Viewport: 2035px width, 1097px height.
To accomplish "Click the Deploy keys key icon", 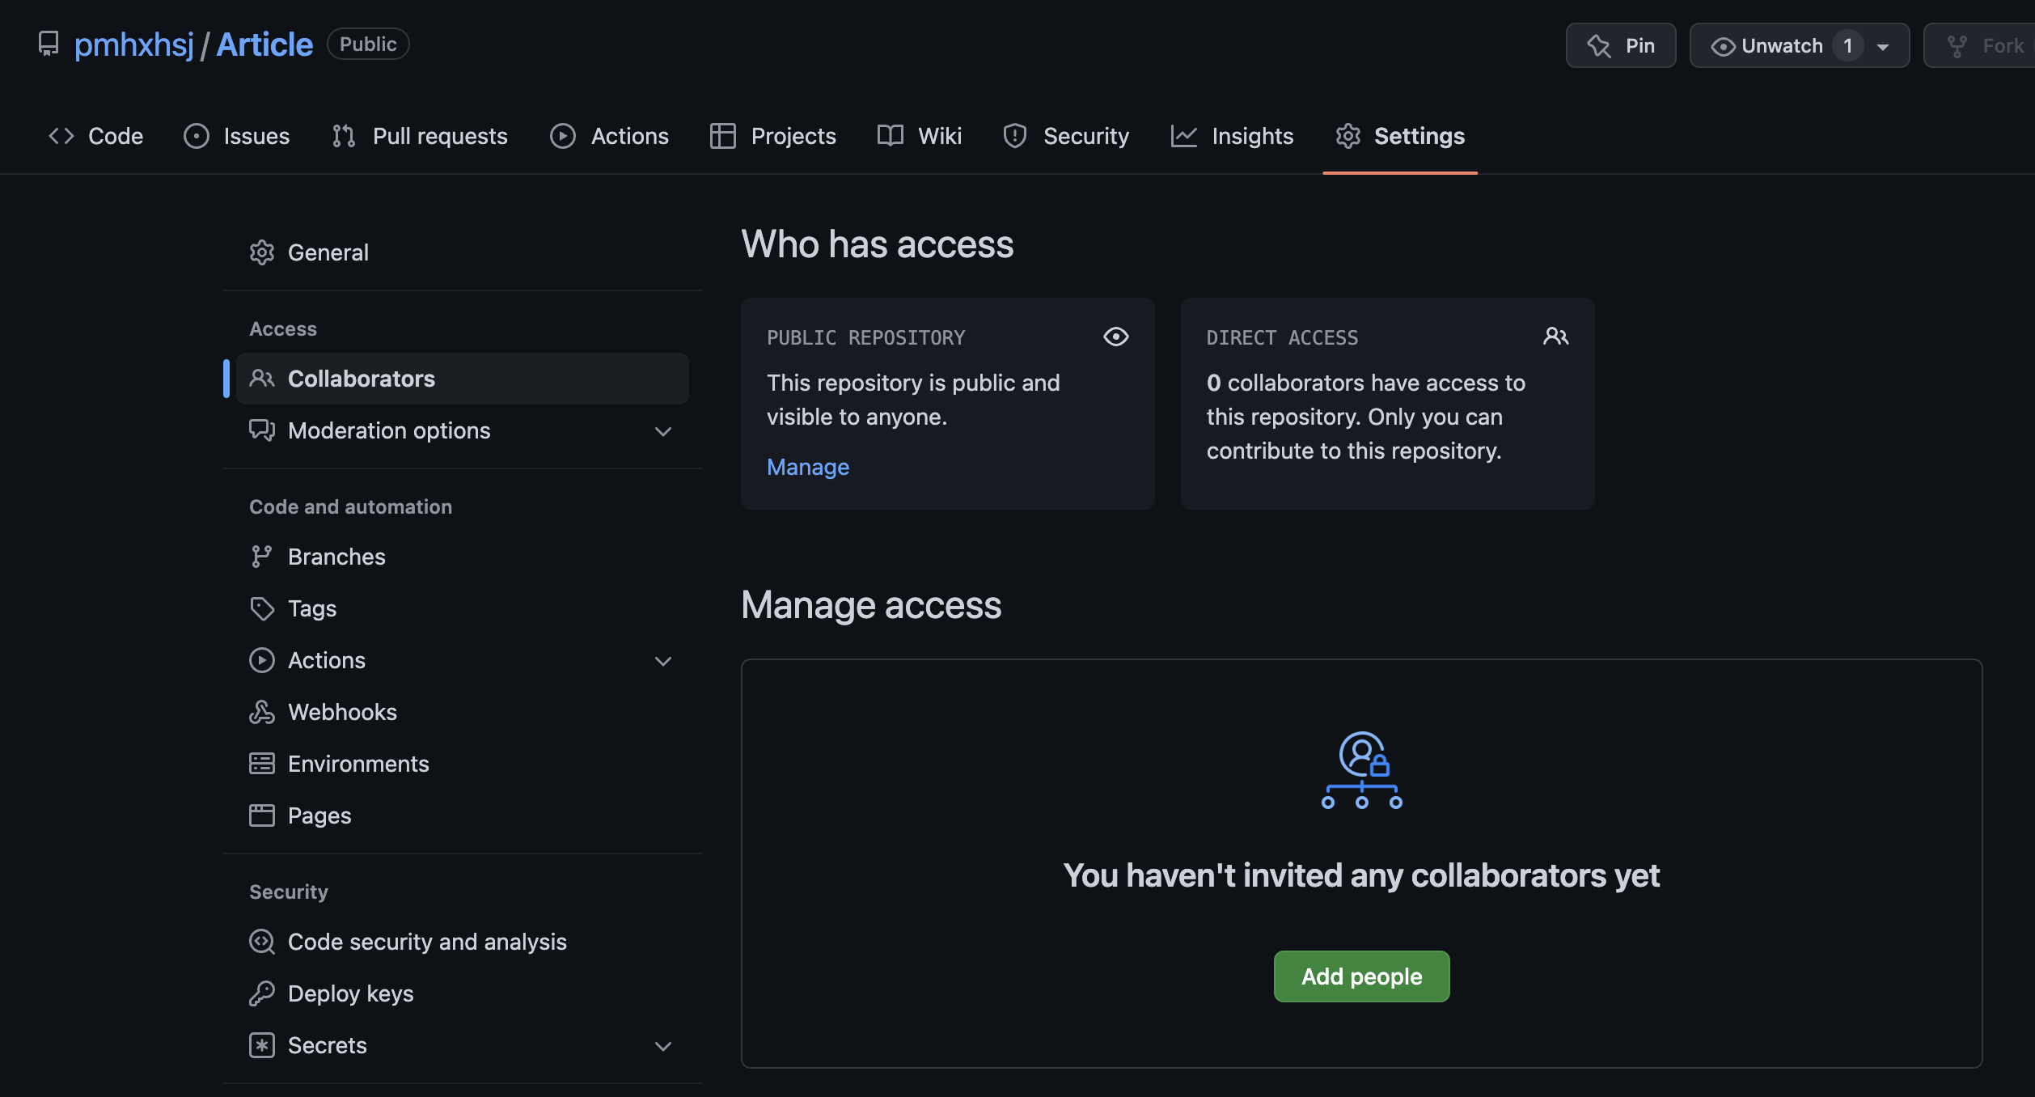I will pyautogui.click(x=261, y=993).
